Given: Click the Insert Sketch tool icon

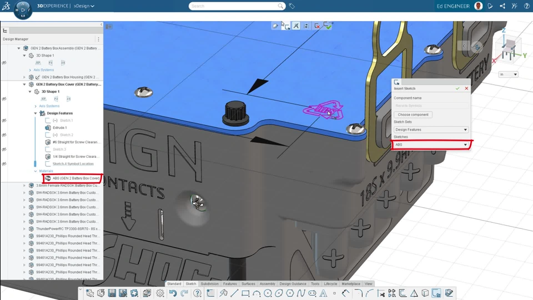Looking at the screenshot, I should (x=436, y=293).
